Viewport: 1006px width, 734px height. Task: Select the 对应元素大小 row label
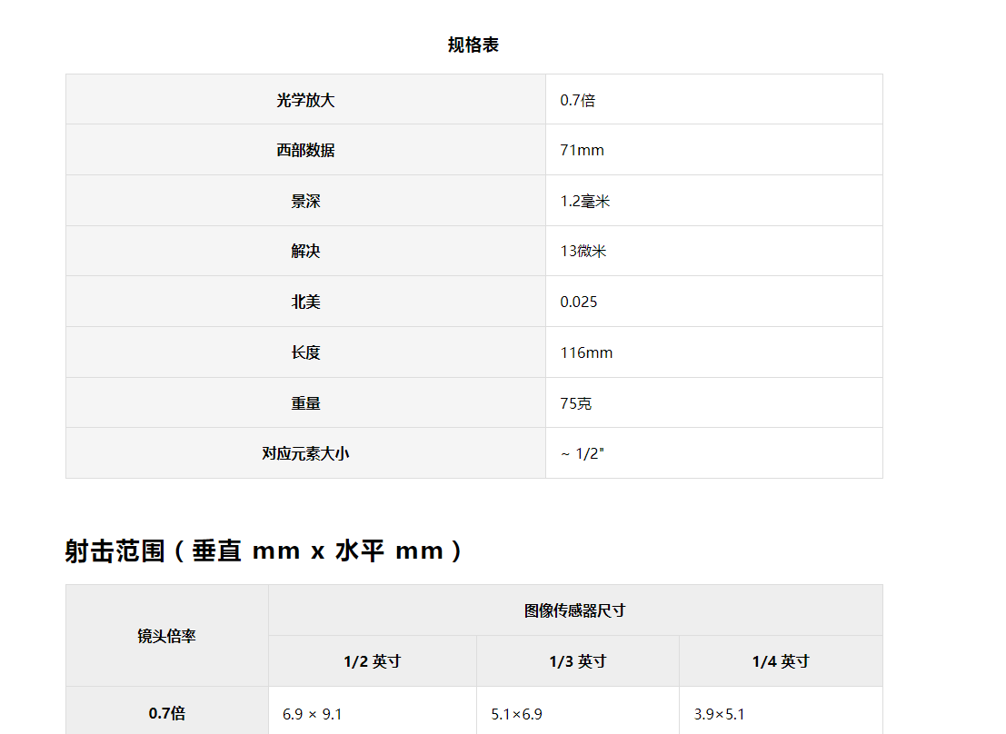pyautogui.click(x=305, y=453)
